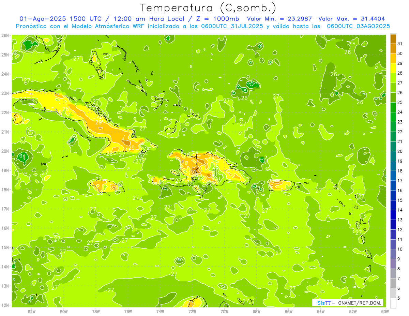Click the legend value label 5
The width and height of the screenshot is (409, 316).
399,298
